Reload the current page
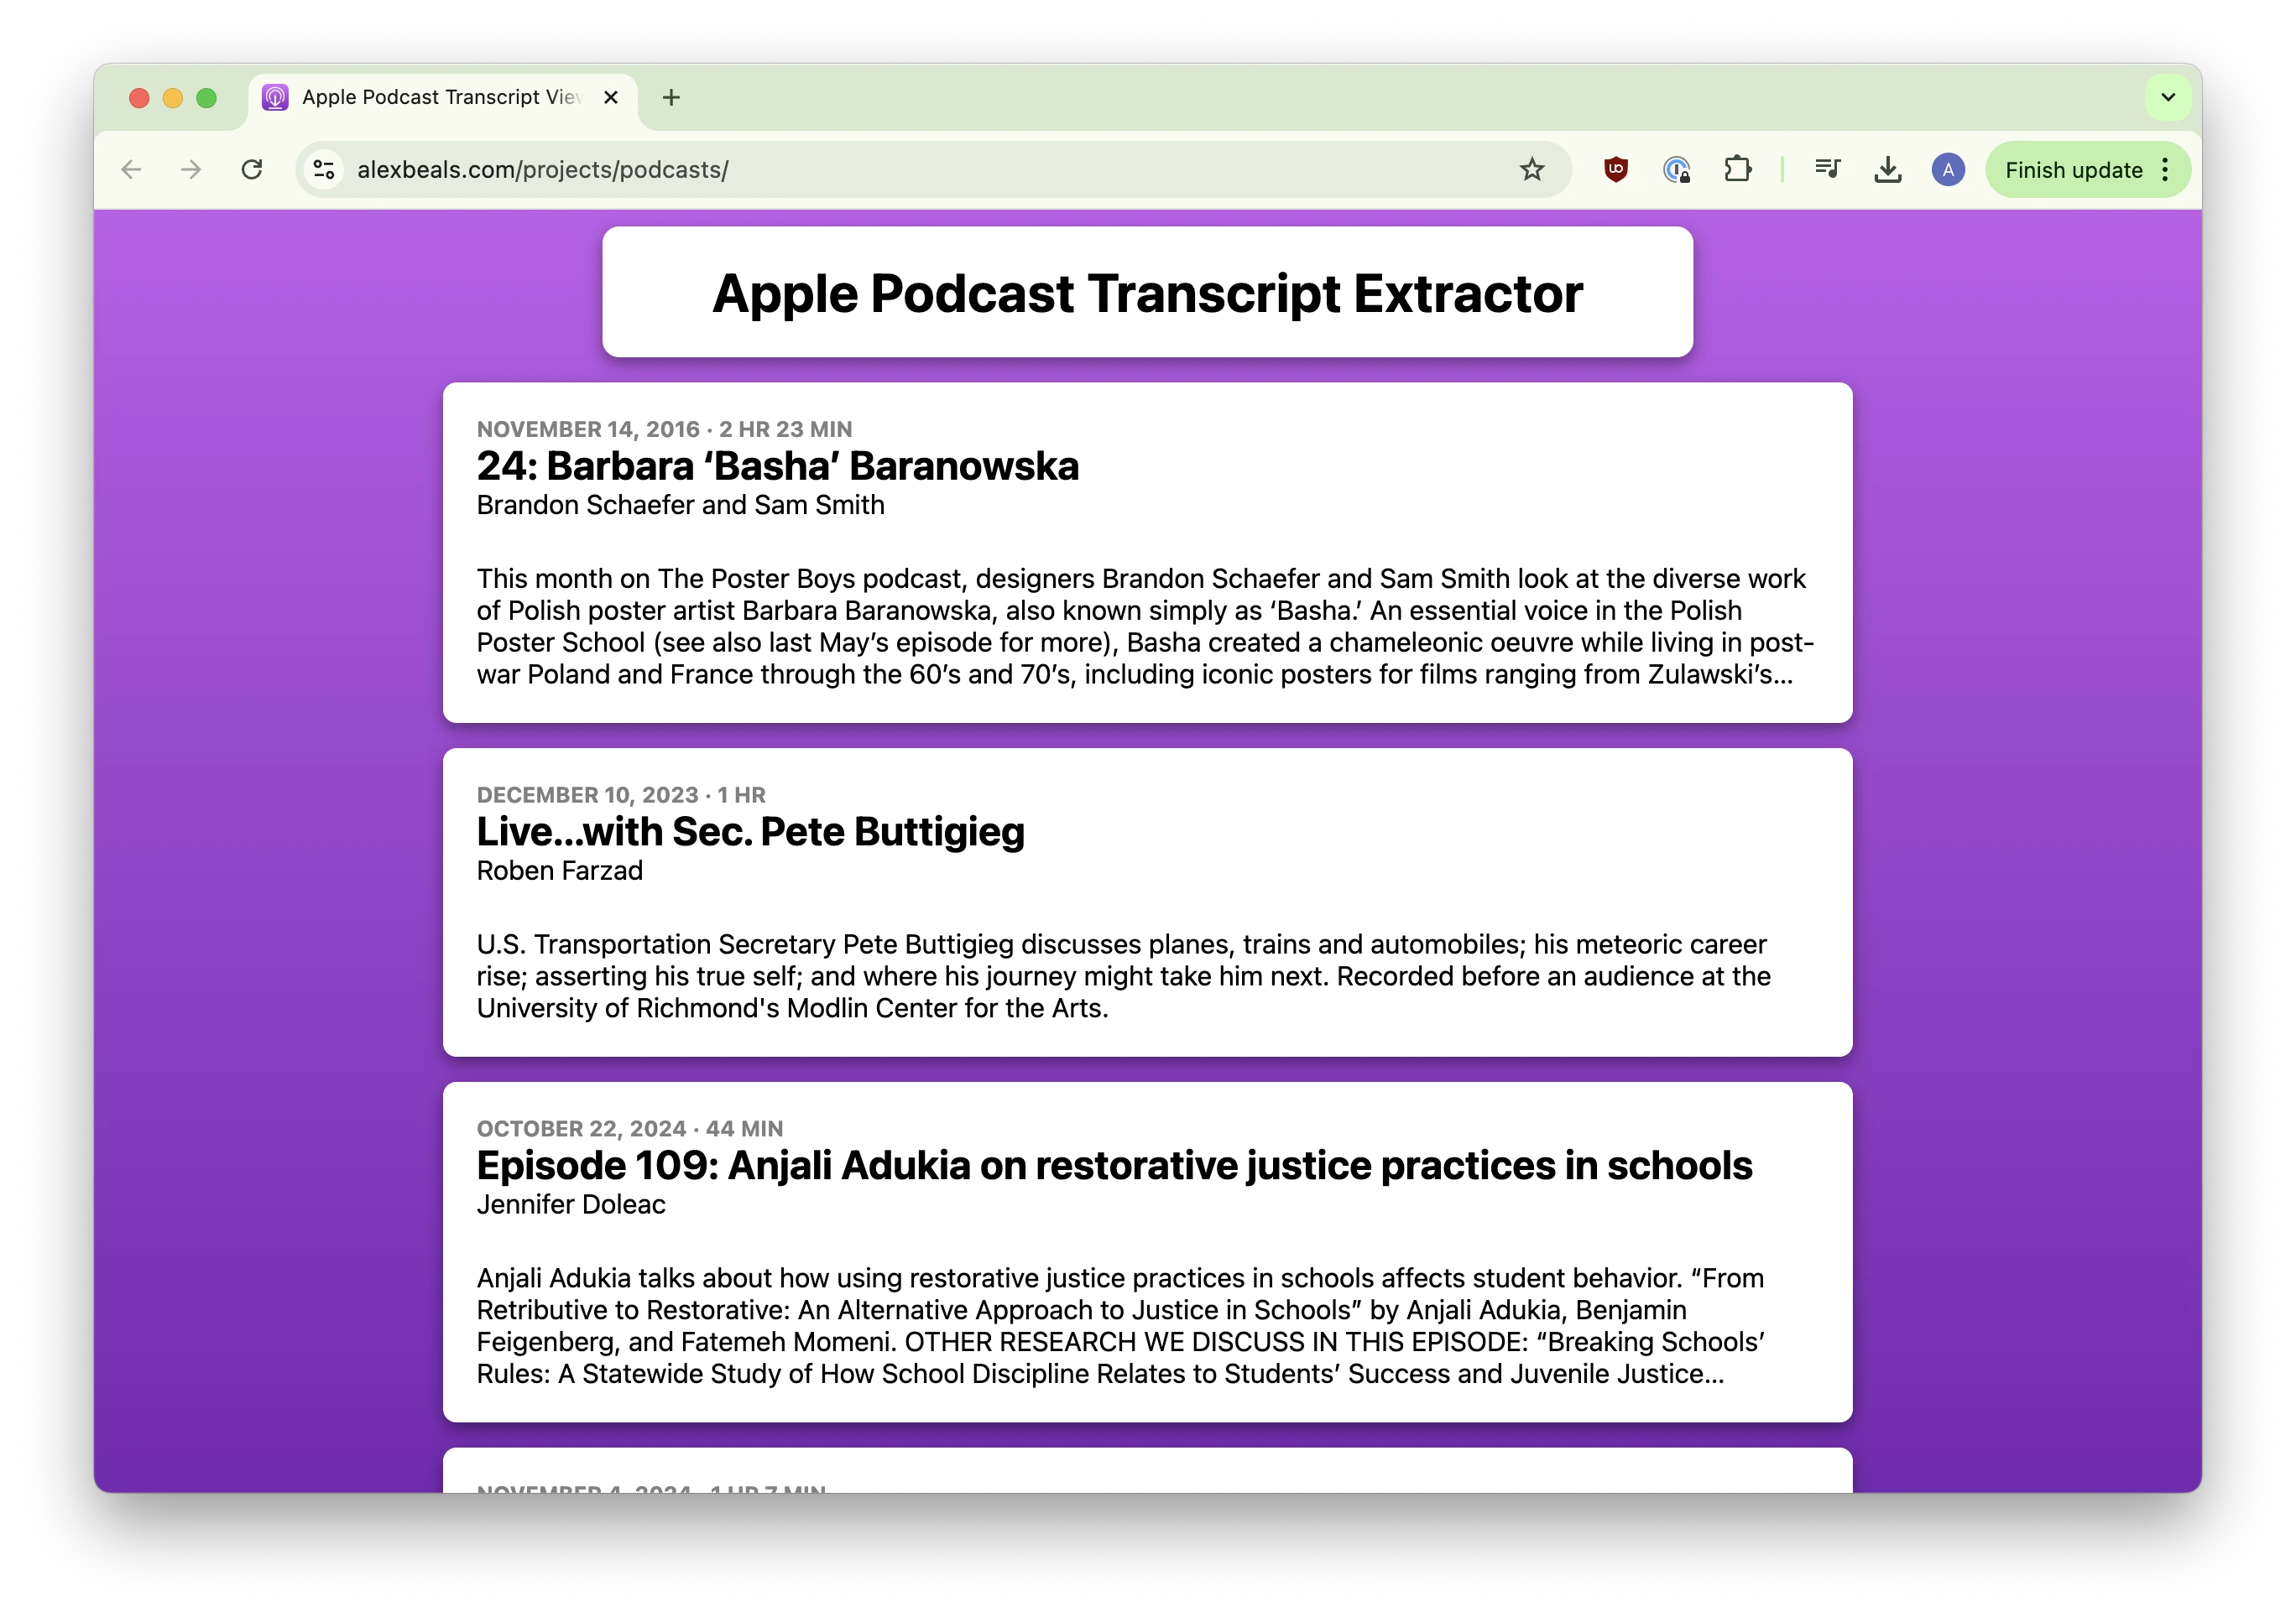 coord(252,170)
